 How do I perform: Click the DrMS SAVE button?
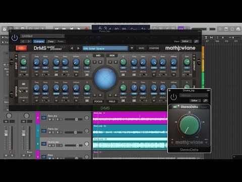[141, 48]
